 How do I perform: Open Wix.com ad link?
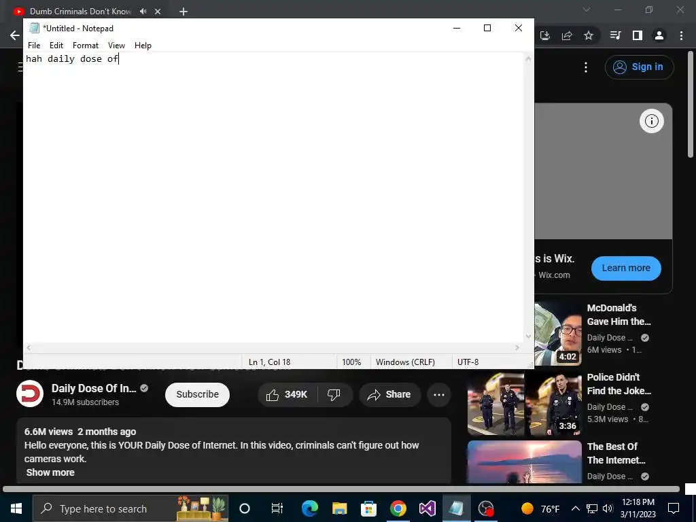click(554, 275)
